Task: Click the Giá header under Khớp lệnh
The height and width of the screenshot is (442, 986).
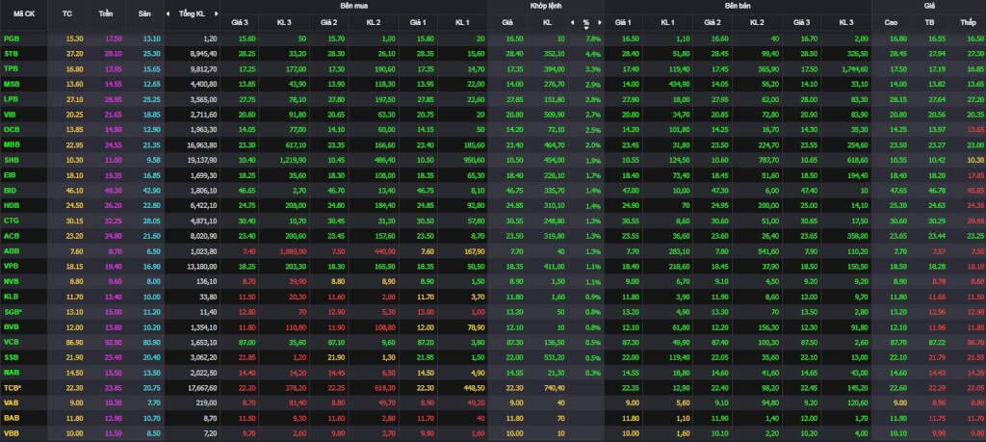Action: tap(507, 23)
